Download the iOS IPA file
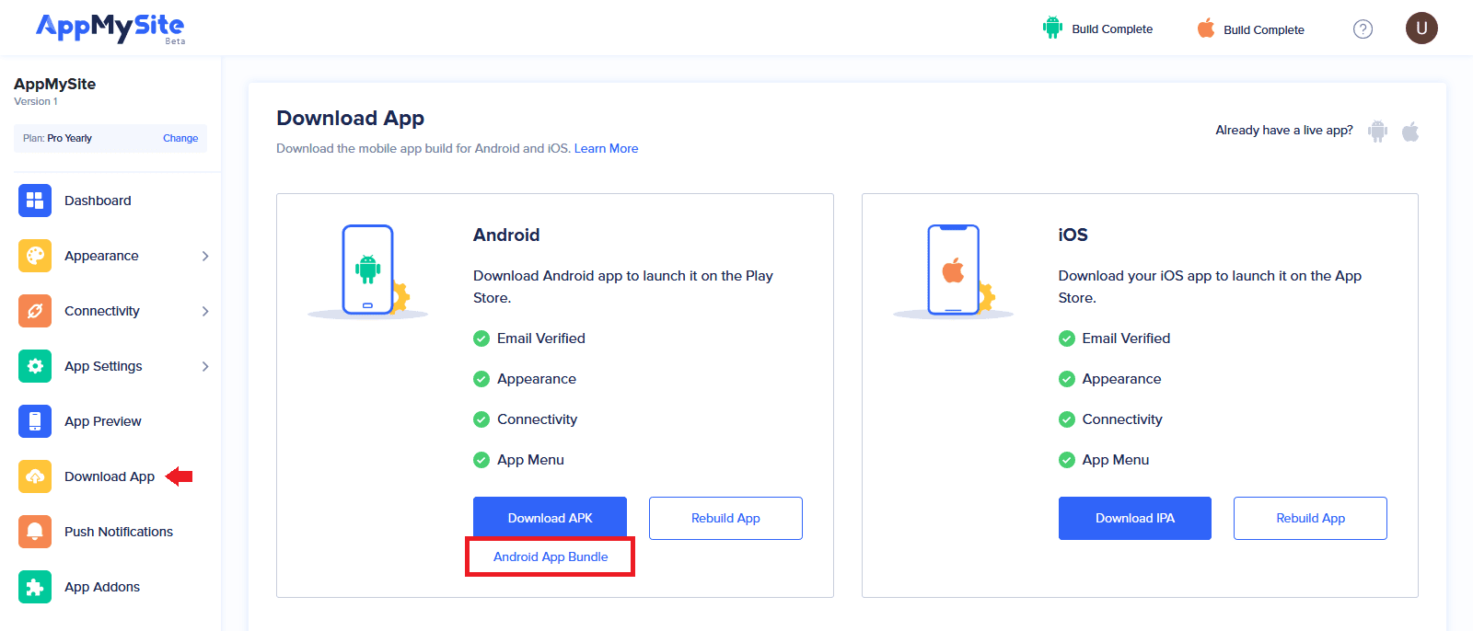 (x=1134, y=518)
